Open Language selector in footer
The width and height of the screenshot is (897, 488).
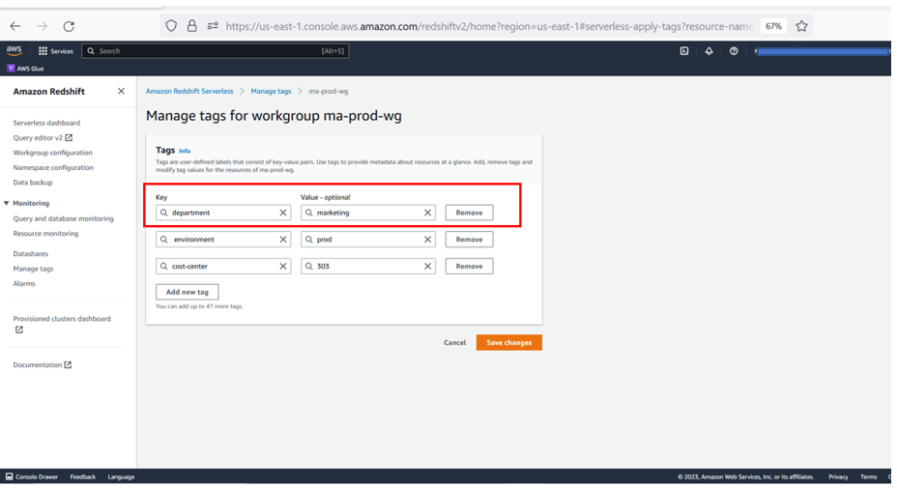(121, 476)
